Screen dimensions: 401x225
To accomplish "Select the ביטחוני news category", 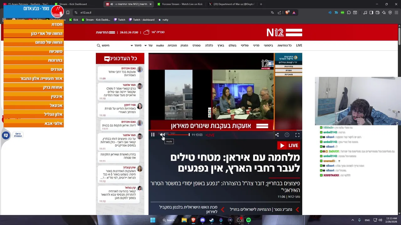I will pos(268,45).
